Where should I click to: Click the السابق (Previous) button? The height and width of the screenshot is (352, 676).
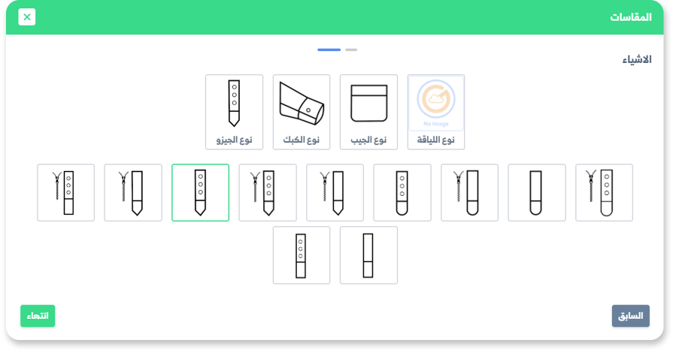click(x=630, y=316)
